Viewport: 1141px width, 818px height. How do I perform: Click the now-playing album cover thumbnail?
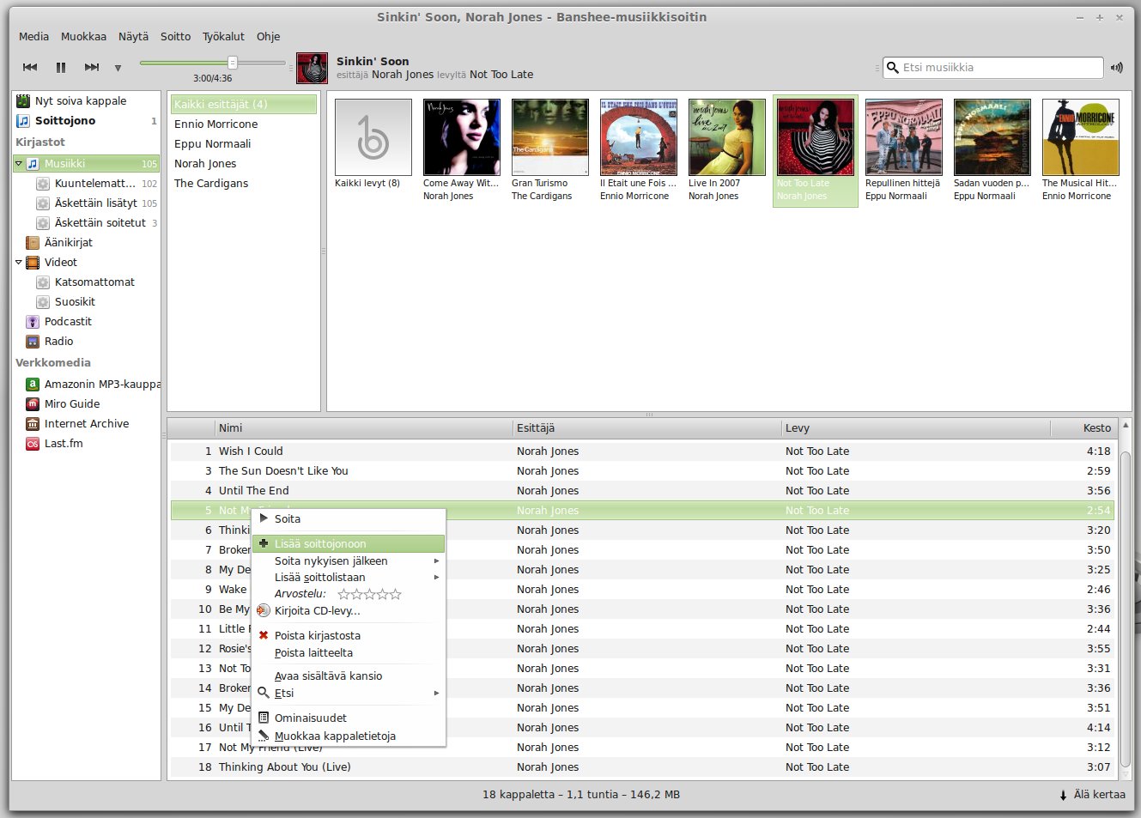click(x=312, y=68)
